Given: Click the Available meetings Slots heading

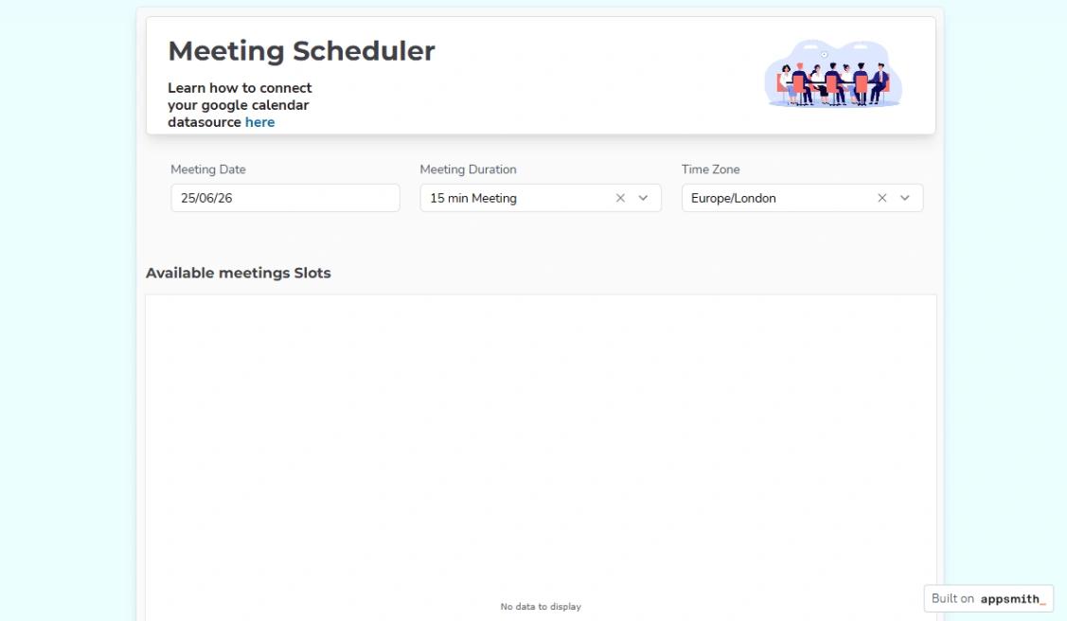Looking at the screenshot, I should click(x=239, y=273).
